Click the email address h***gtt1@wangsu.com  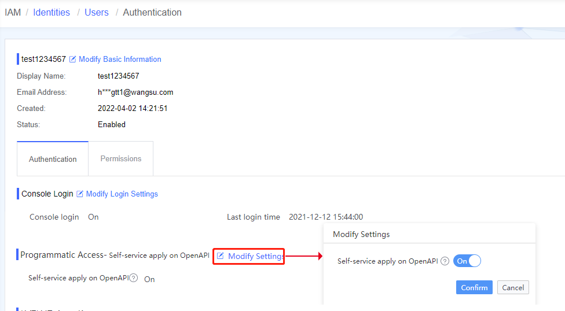135,92
